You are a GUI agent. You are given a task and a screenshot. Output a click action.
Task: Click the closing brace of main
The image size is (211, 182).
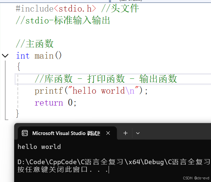tap(17, 114)
